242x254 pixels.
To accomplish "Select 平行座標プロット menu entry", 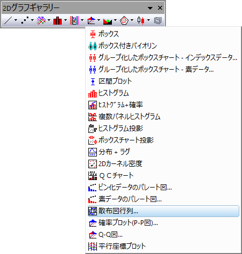I will pyautogui.click(x=163, y=246).
